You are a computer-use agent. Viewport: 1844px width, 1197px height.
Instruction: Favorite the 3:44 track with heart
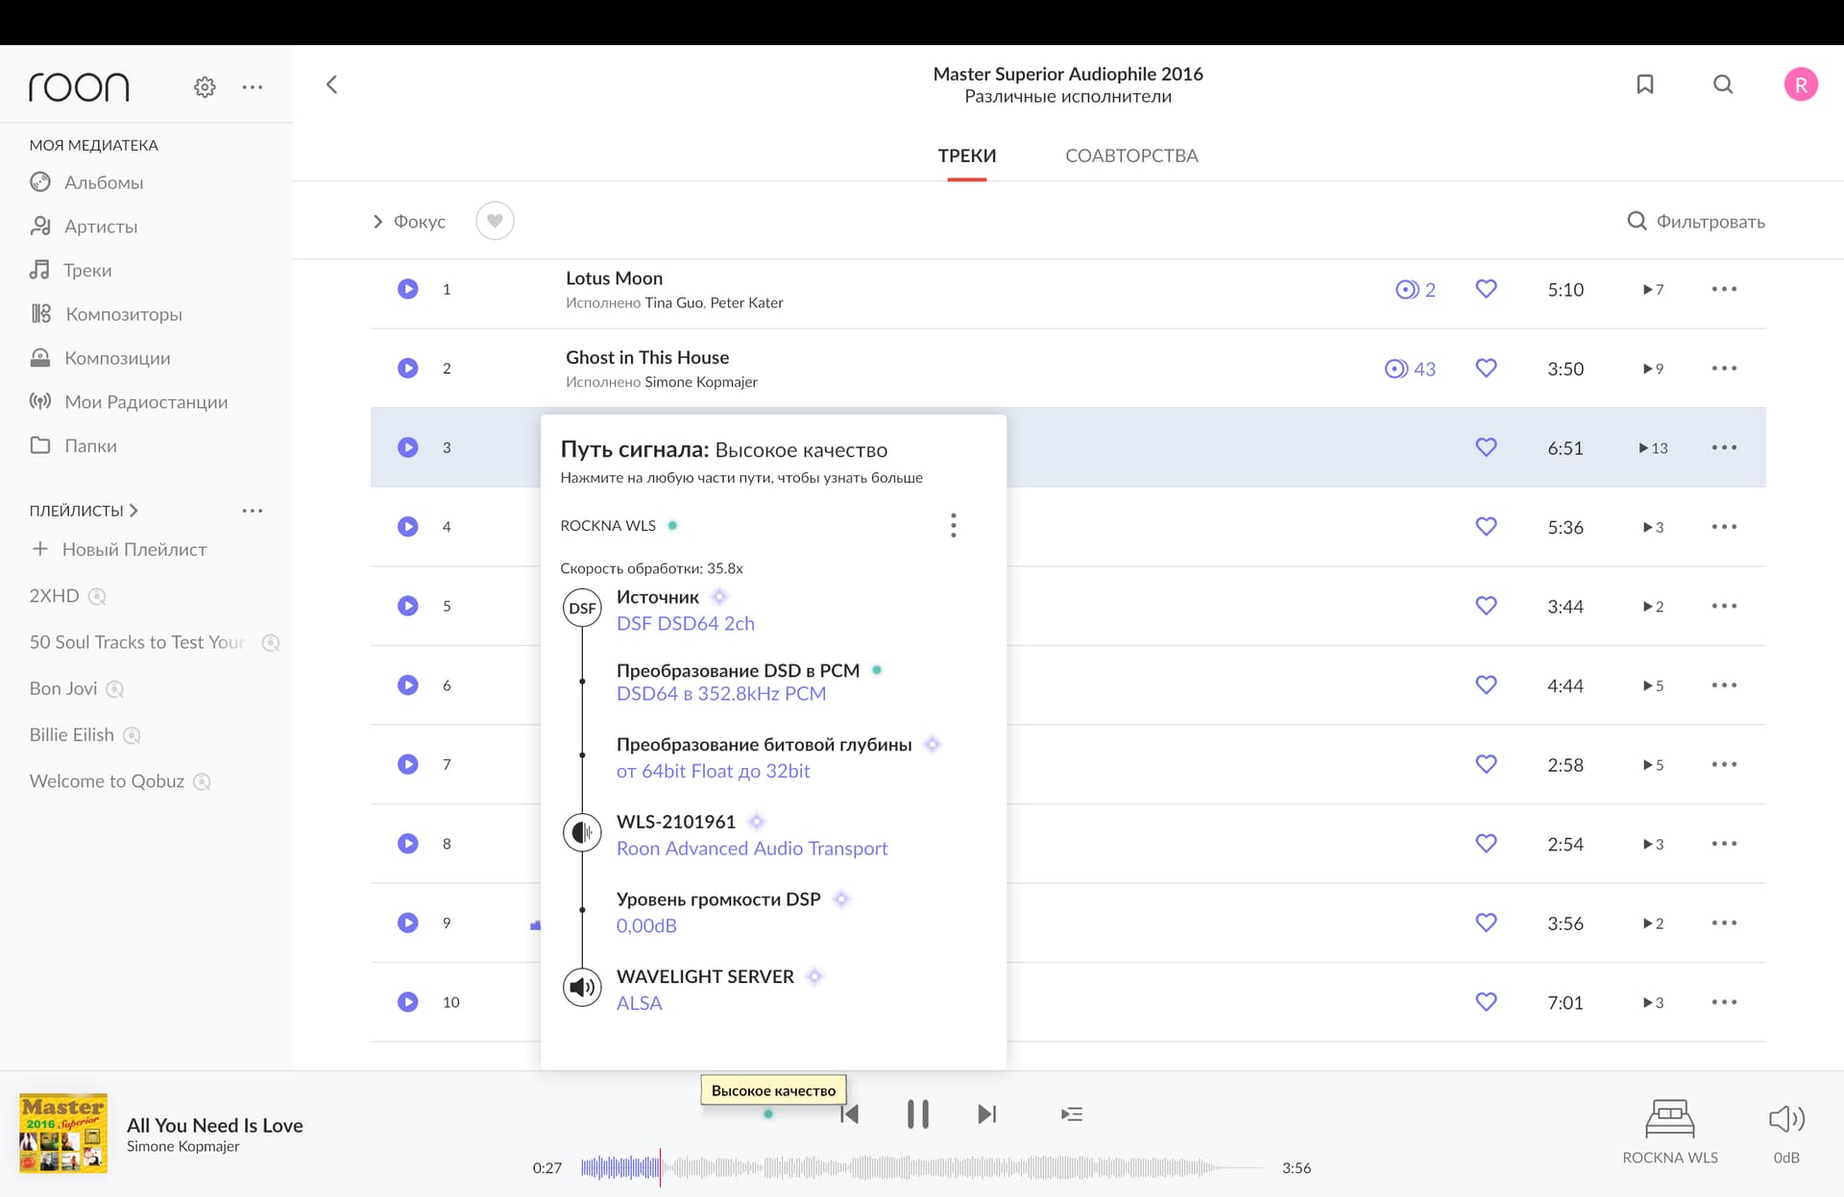coord(1486,606)
